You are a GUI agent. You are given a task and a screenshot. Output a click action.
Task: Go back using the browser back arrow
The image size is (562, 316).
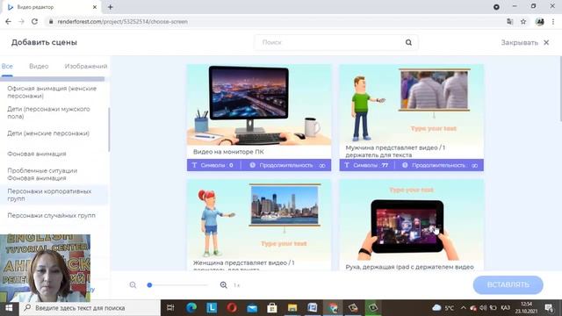point(8,21)
